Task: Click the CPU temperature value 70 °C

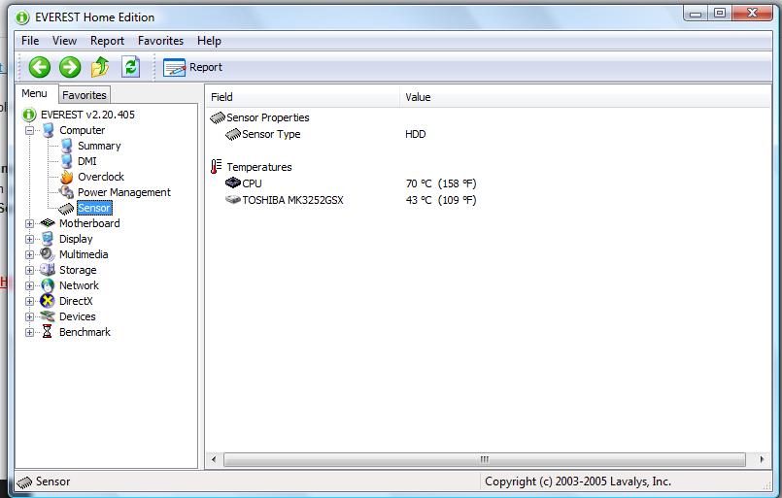Action: tap(441, 183)
